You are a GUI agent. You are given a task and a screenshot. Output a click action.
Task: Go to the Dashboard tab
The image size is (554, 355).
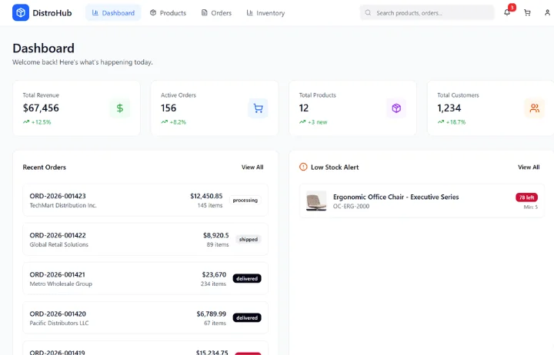pos(113,13)
